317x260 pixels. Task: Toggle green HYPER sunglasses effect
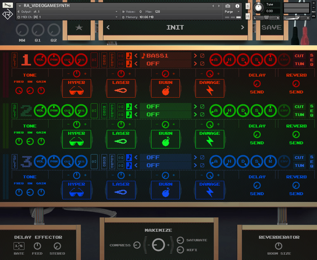[x=77, y=139]
